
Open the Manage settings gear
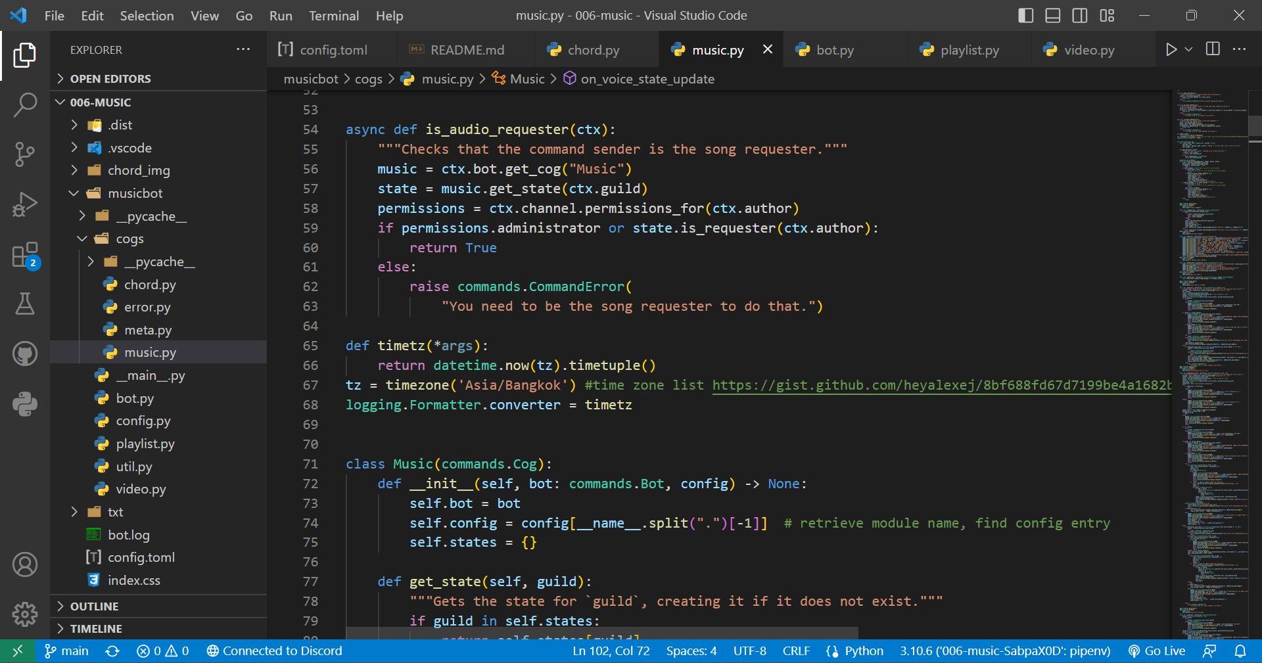click(24, 614)
